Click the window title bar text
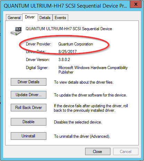 pyautogui.click(x=65, y=6)
